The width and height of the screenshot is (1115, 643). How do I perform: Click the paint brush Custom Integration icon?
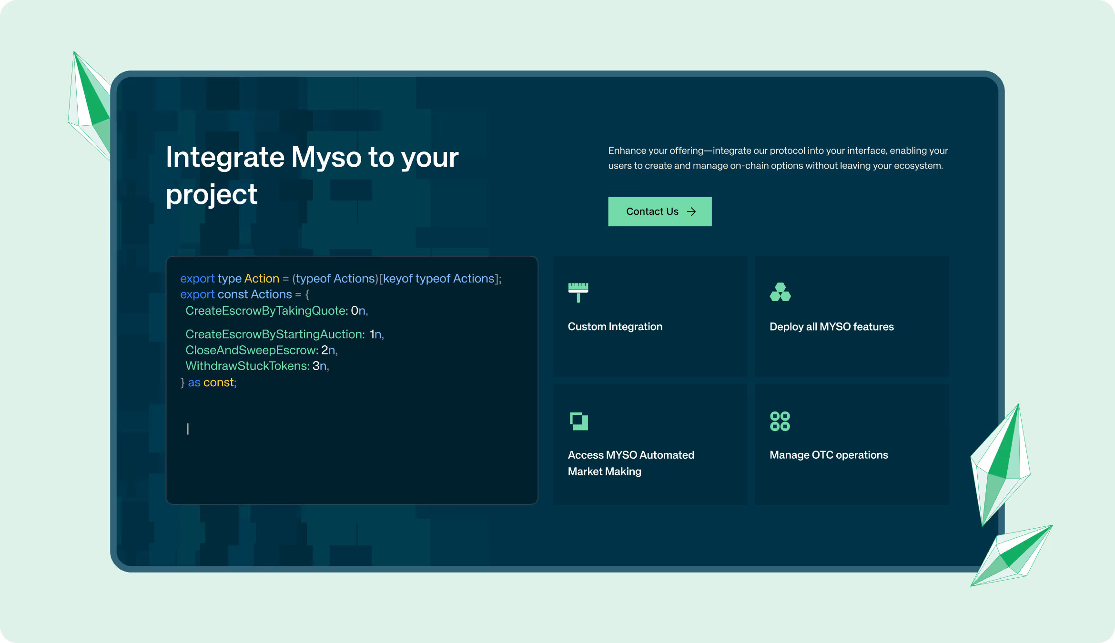click(578, 292)
